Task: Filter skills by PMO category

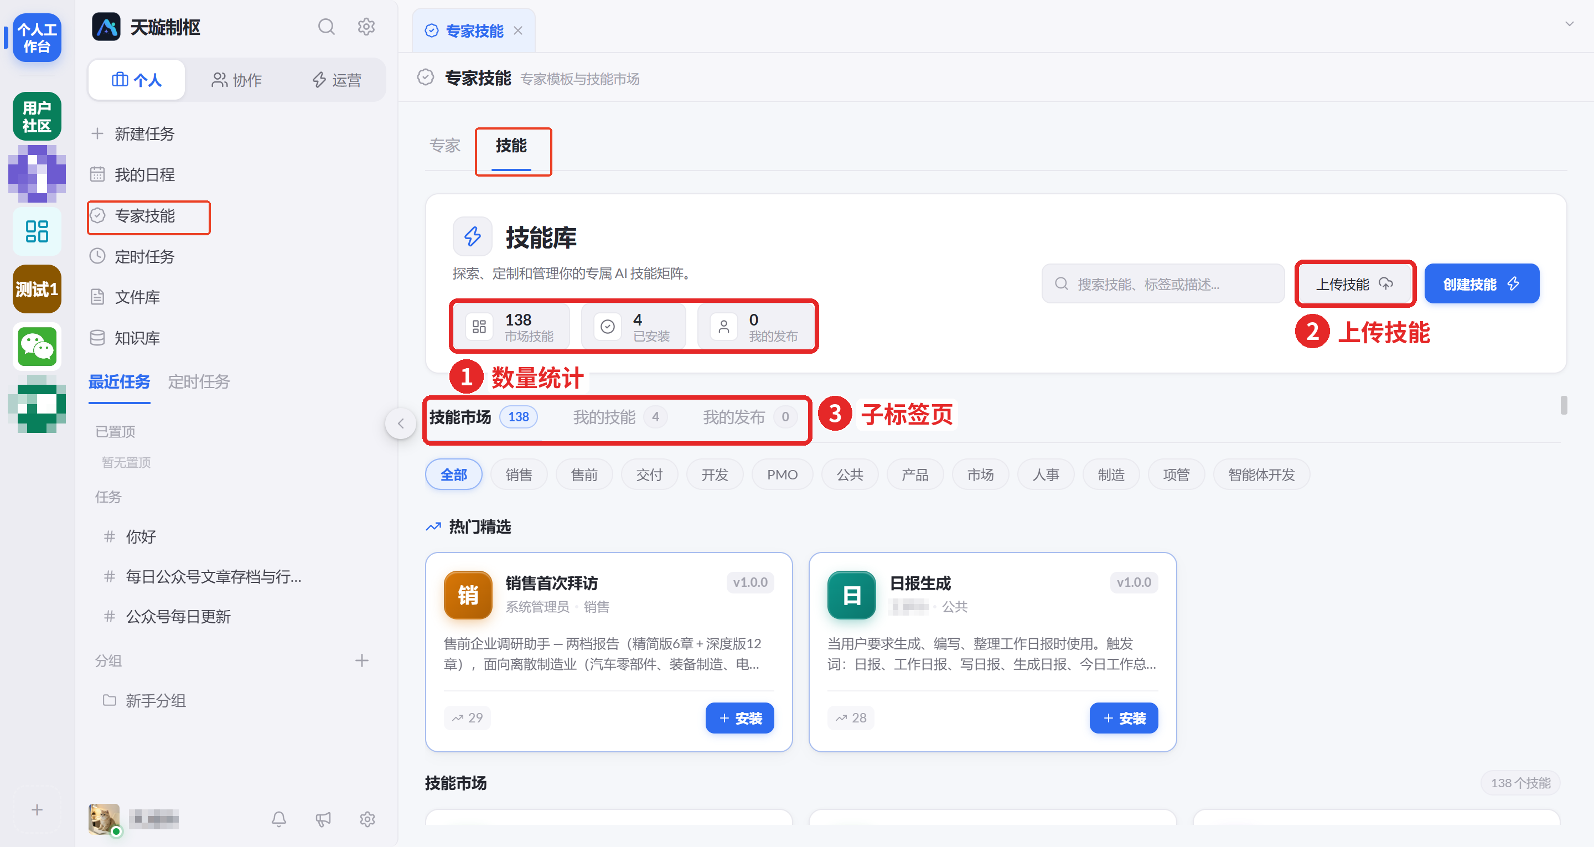Action: coord(782,475)
